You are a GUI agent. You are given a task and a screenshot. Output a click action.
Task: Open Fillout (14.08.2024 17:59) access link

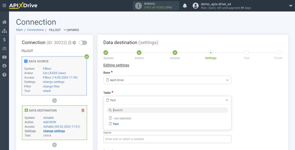[60, 77]
